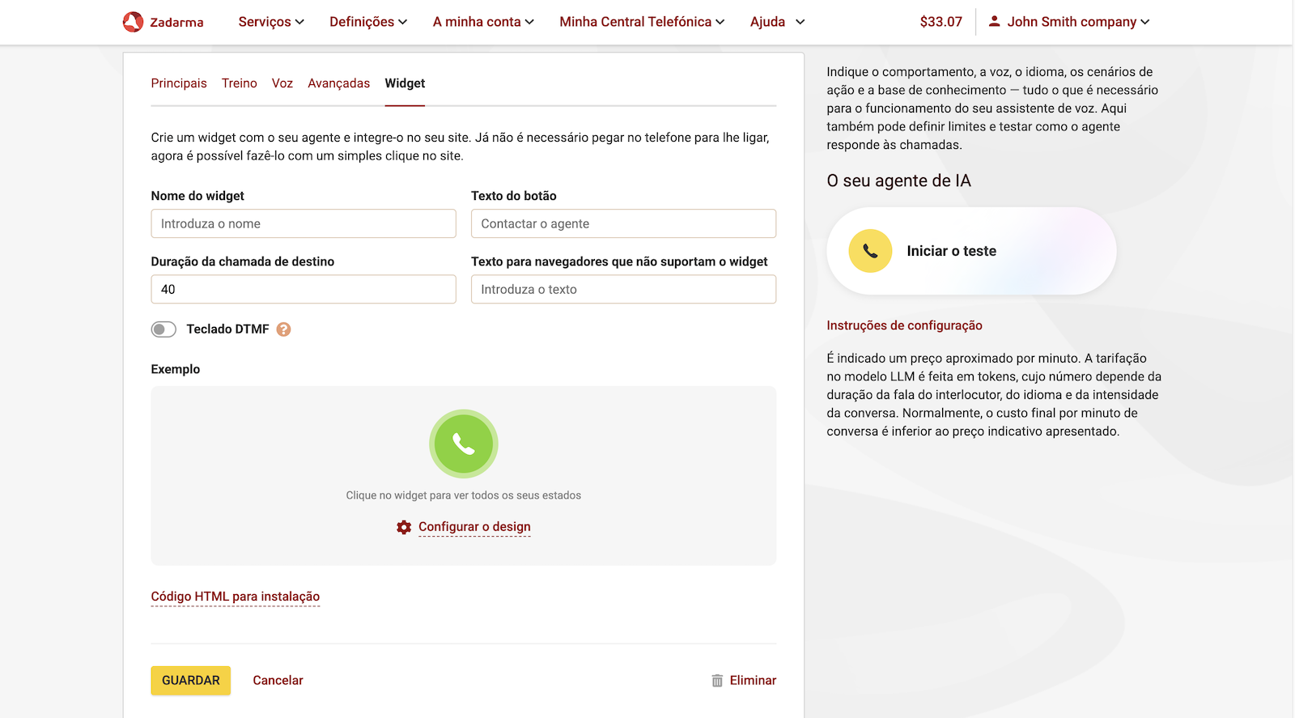Focus the Nome do widget input field

tap(304, 223)
